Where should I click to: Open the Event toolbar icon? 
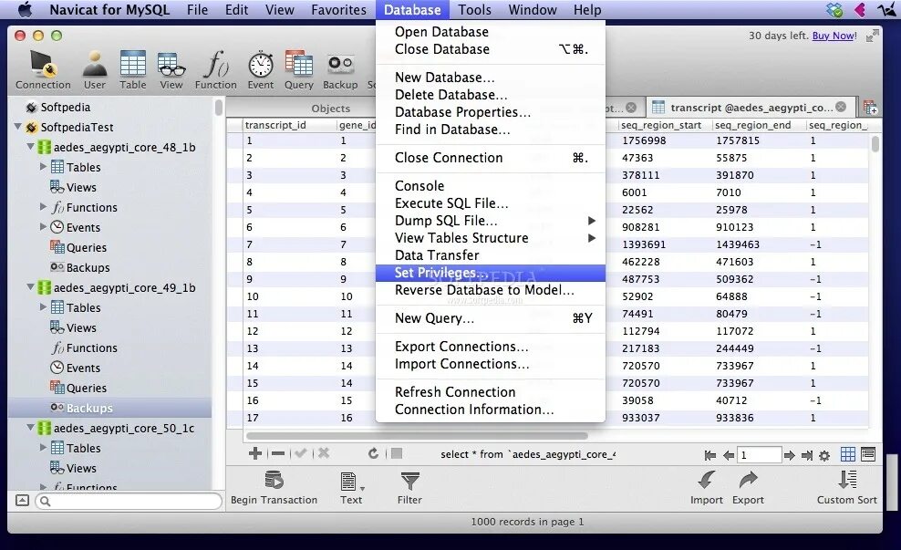(x=260, y=70)
